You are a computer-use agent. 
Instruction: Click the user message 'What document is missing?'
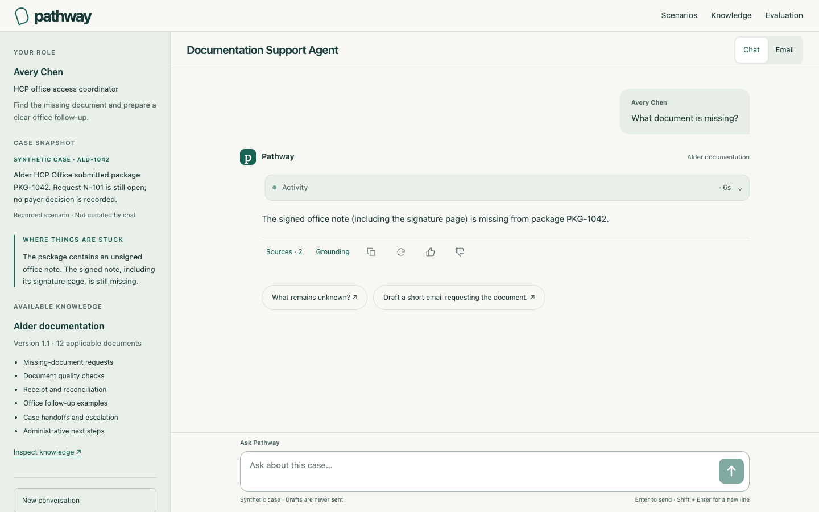click(x=685, y=118)
